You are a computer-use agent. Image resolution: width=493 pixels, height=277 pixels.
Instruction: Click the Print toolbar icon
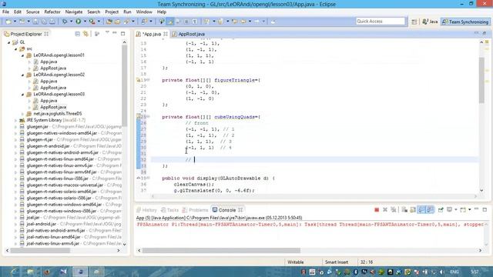click(x=52, y=22)
